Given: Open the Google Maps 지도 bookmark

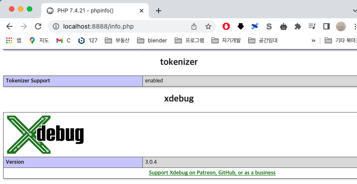Looking at the screenshot, I should (x=39, y=40).
